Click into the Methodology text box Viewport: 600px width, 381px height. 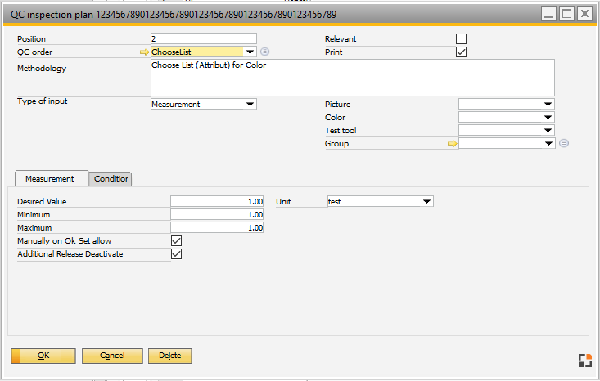click(x=353, y=78)
